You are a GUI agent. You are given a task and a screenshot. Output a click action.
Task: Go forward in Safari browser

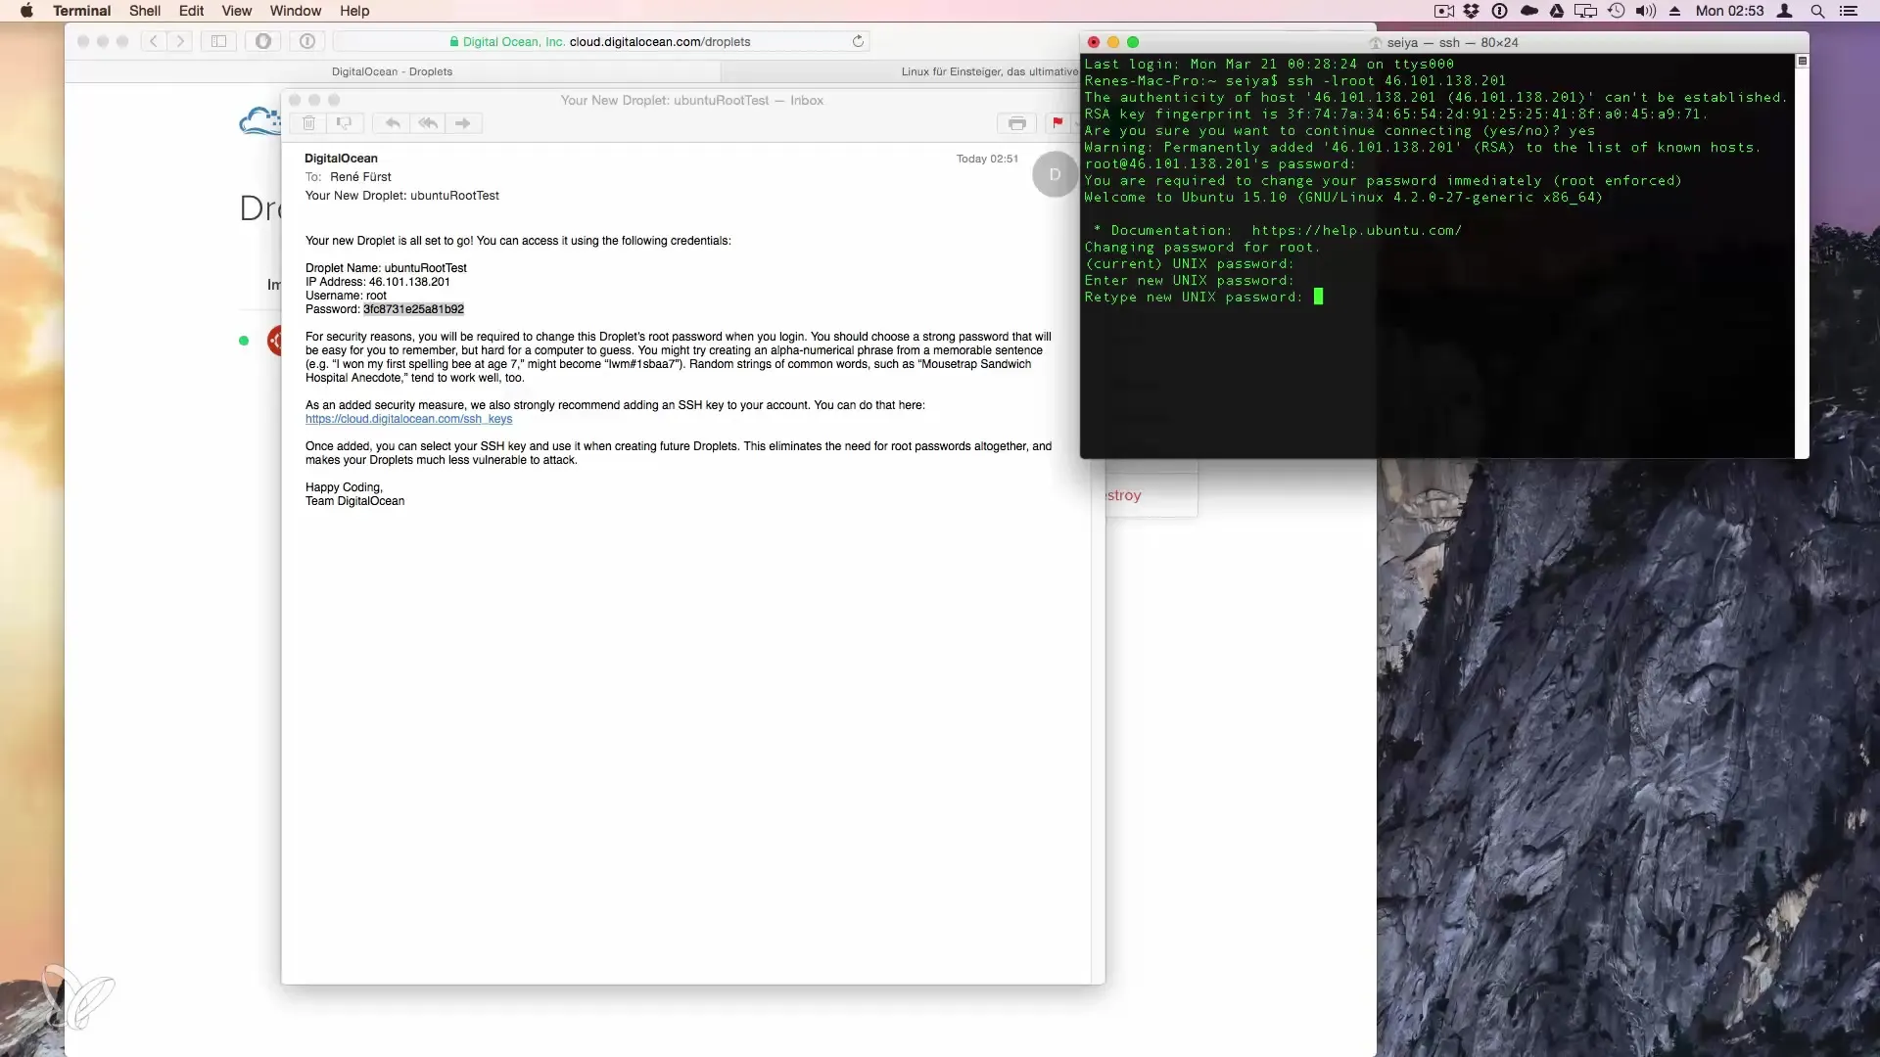point(180,41)
